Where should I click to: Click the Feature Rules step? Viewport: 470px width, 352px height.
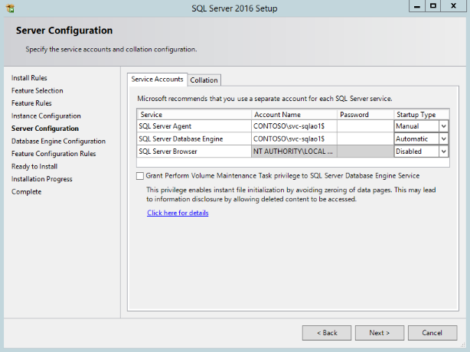pos(31,103)
